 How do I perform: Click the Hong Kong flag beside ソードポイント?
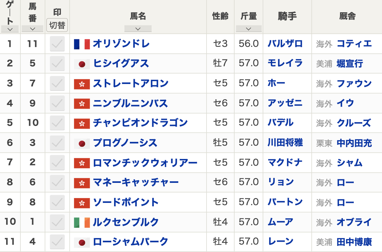pyautogui.click(x=82, y=203)
